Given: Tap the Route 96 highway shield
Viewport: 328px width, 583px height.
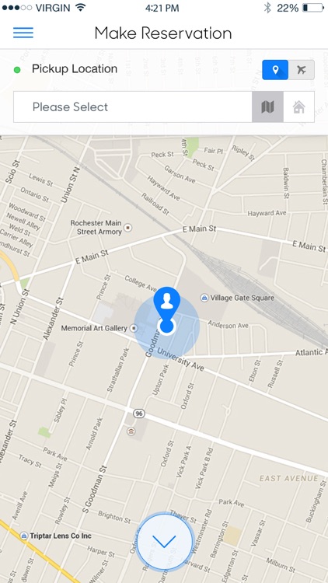Looking at the screenshot, I should pos(139,414).
